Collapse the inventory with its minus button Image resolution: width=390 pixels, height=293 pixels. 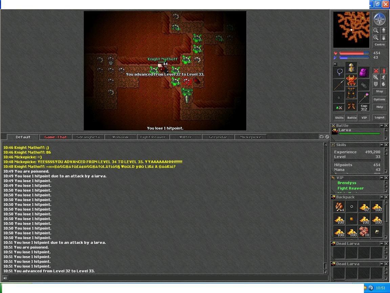335,64
